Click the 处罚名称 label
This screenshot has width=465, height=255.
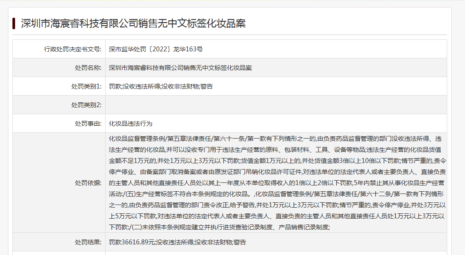[88, 68]
